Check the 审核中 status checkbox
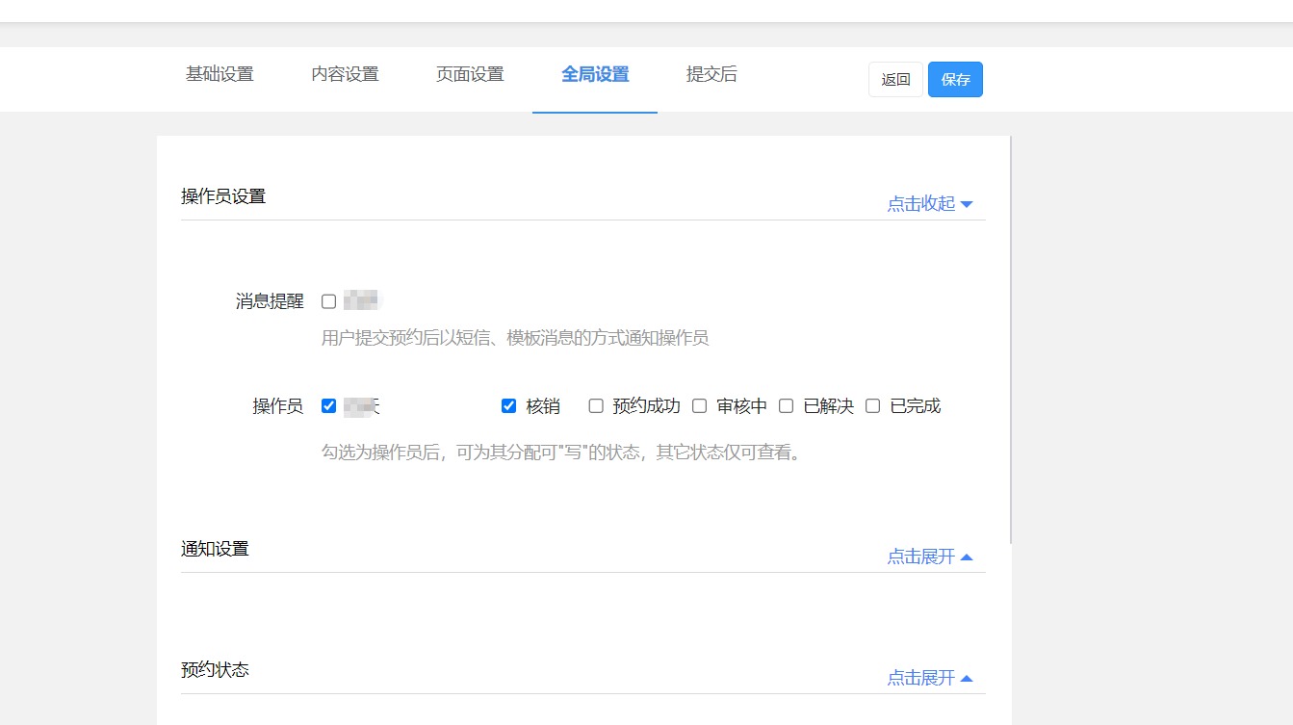 700,406
